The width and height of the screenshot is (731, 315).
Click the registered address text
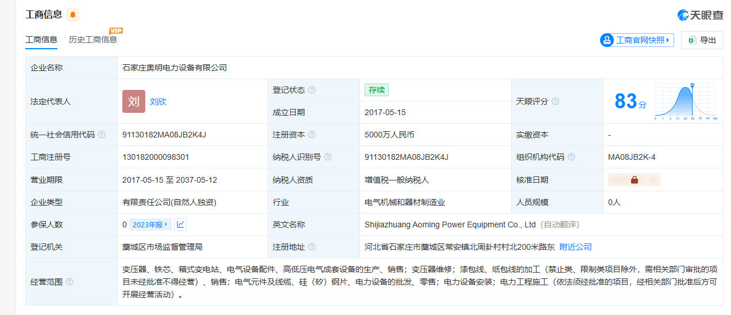point(459,247)
